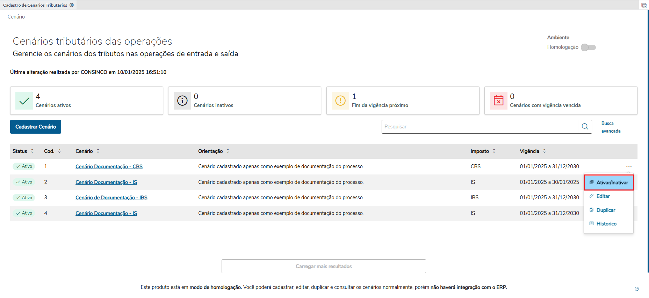The width and height of the screenshot is (649, 298).
Task: Click the three-dots menu on row 1
Action: pos(629,166)
